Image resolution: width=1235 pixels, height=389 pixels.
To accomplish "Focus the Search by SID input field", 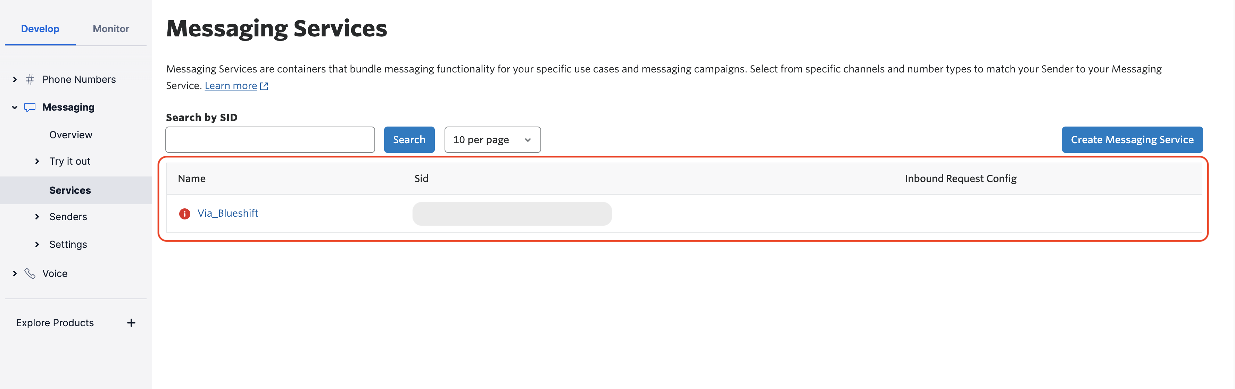I will 270,140.
